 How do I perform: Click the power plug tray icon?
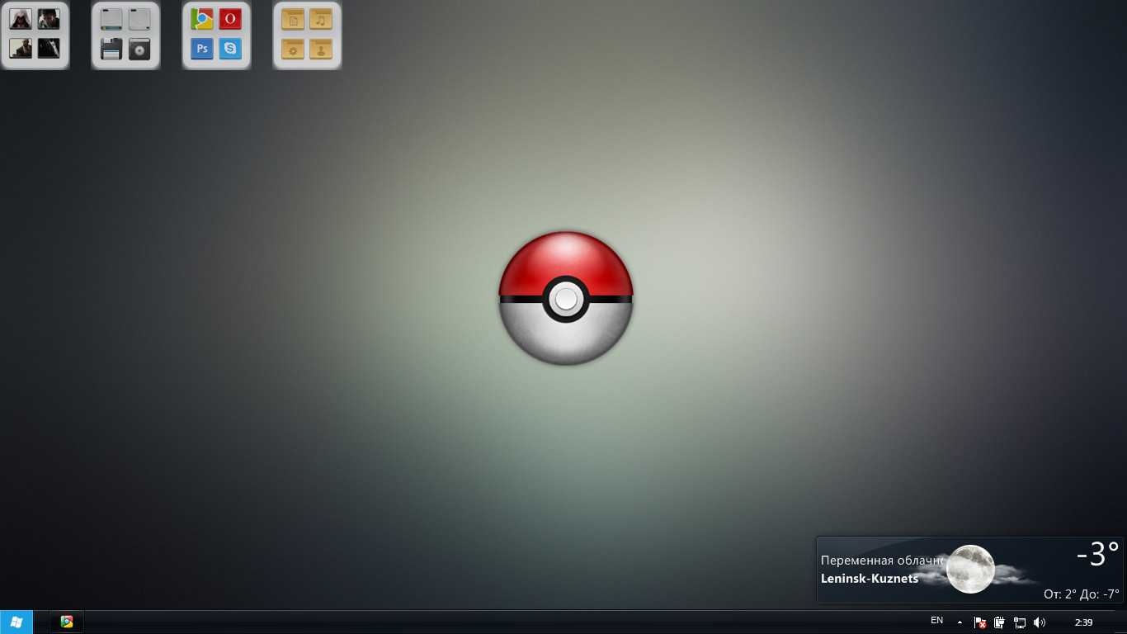click(x=999, y=622)
